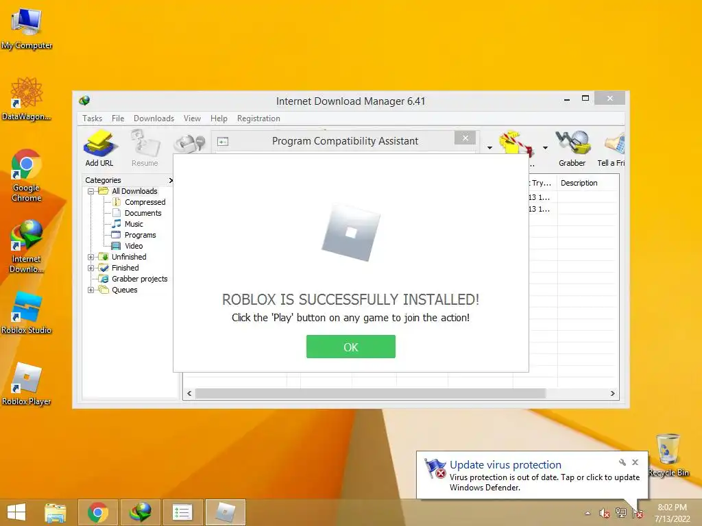Show hidden system tray icons
This screenshot has height=526, width=702.
coord(588,513)
